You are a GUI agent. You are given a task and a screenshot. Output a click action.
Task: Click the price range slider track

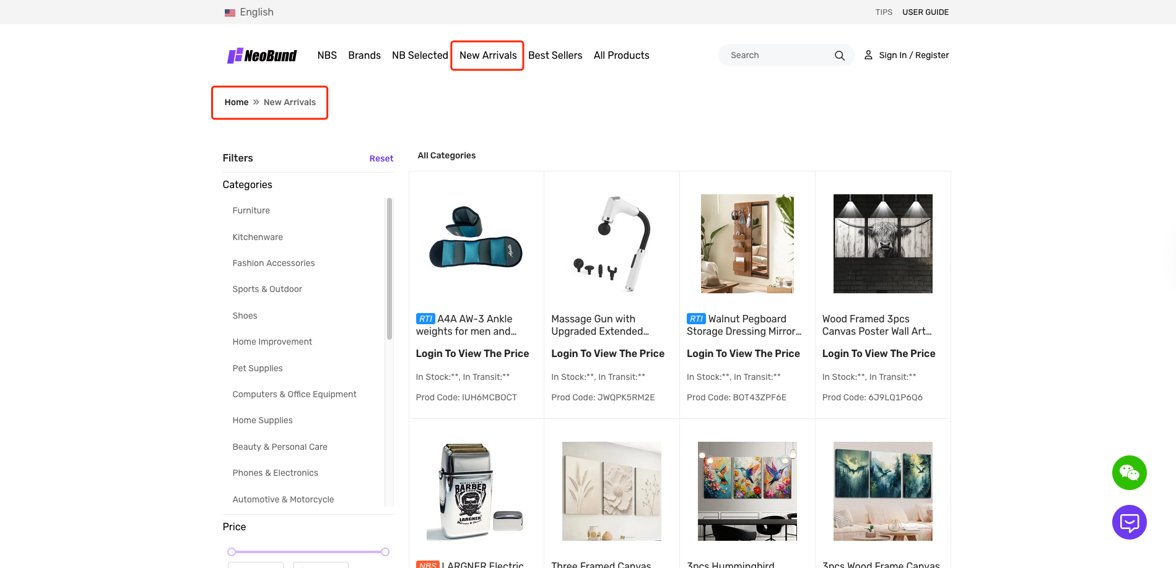[x=308, y=552]
